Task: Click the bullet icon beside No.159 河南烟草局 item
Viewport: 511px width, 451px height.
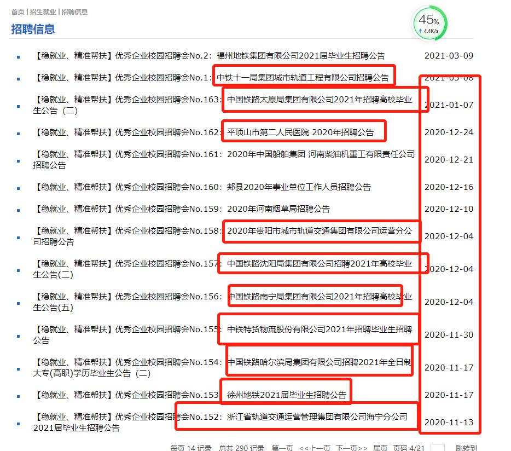Action: click(17, 209)
